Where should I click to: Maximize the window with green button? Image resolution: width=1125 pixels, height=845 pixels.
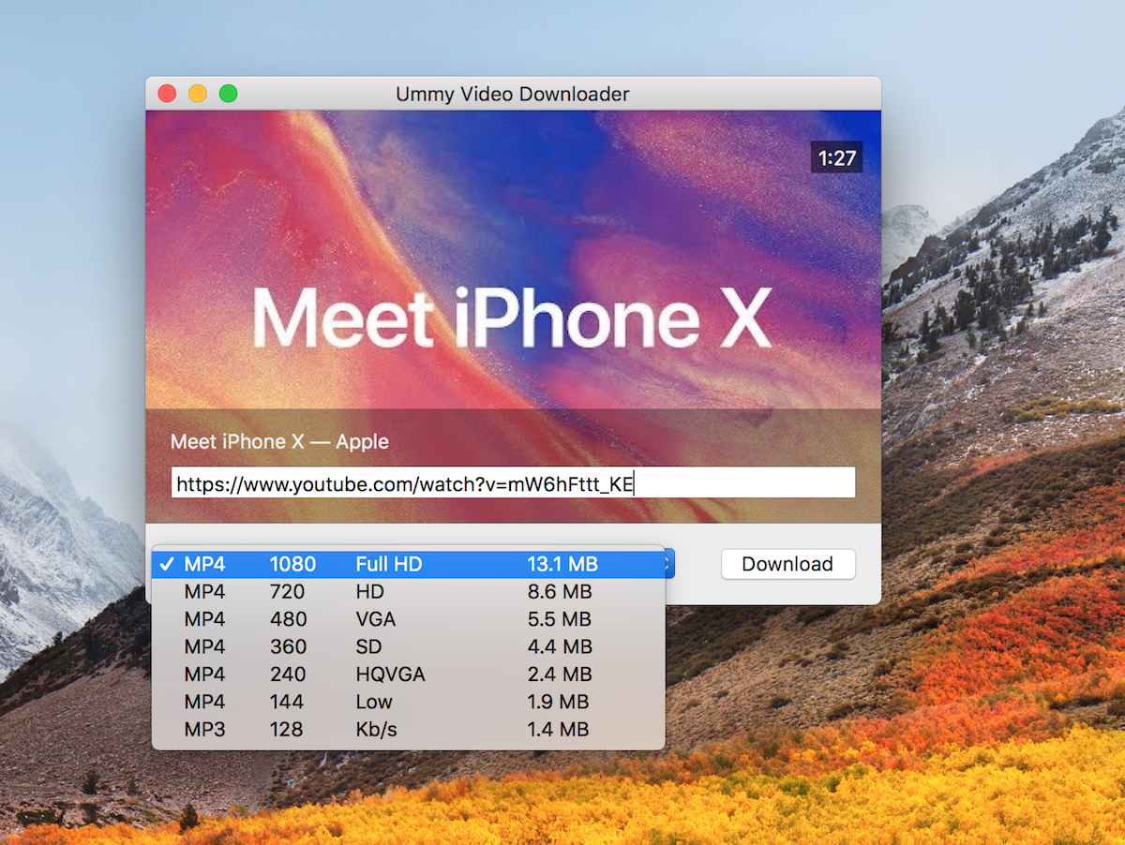(228, 94)
